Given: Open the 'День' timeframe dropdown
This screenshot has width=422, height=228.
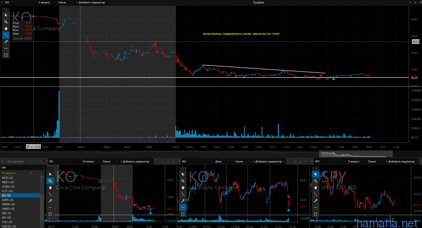Looking at the screenshot, I should tap(222, 162).
